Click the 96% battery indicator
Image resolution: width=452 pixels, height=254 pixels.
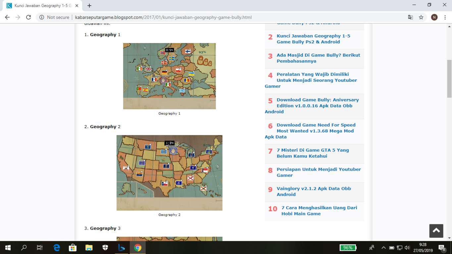point(348,248)
